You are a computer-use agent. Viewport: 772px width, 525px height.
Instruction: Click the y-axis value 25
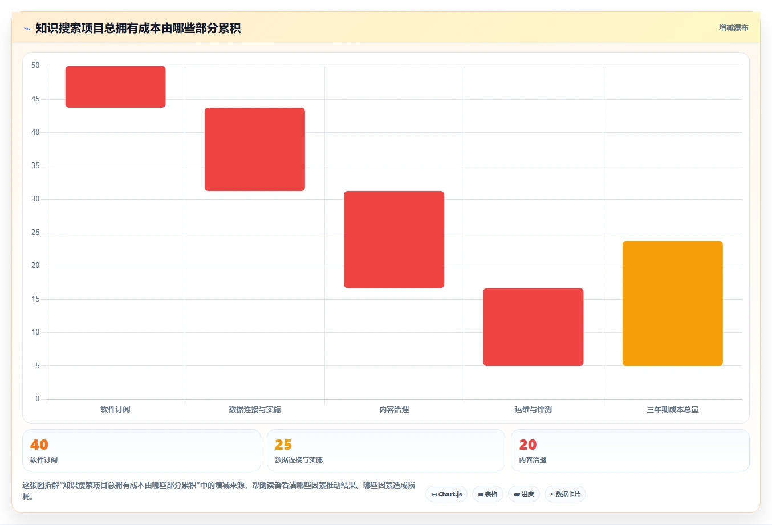(x=35, y=233)
